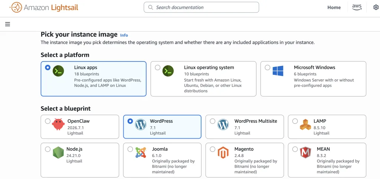The width and height of the screenshot is (380, 179).
Task: Select the LAMP blueprint radio button
Action: 295,121
